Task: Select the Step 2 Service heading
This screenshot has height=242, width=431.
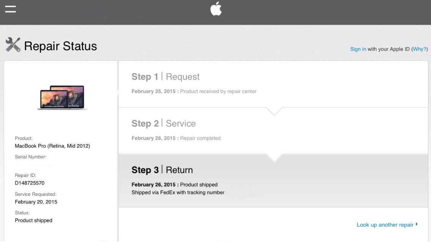Action: click(164, 123)
